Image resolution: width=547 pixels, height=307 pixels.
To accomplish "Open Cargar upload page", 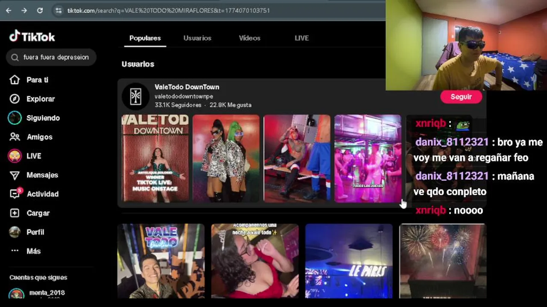I will pyautogui.click(x=38, y=213).
